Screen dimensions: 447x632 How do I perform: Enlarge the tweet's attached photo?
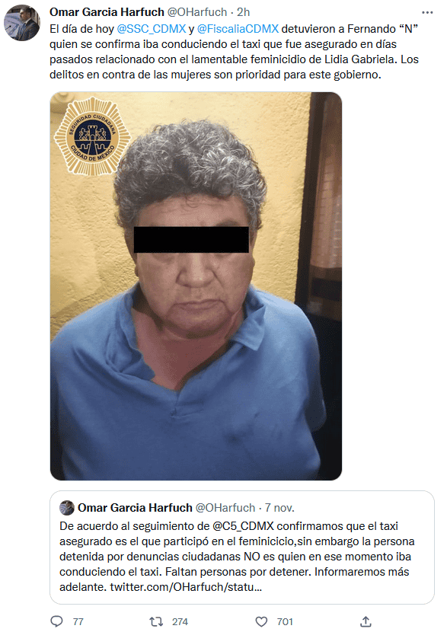click(x=196, y=286)
